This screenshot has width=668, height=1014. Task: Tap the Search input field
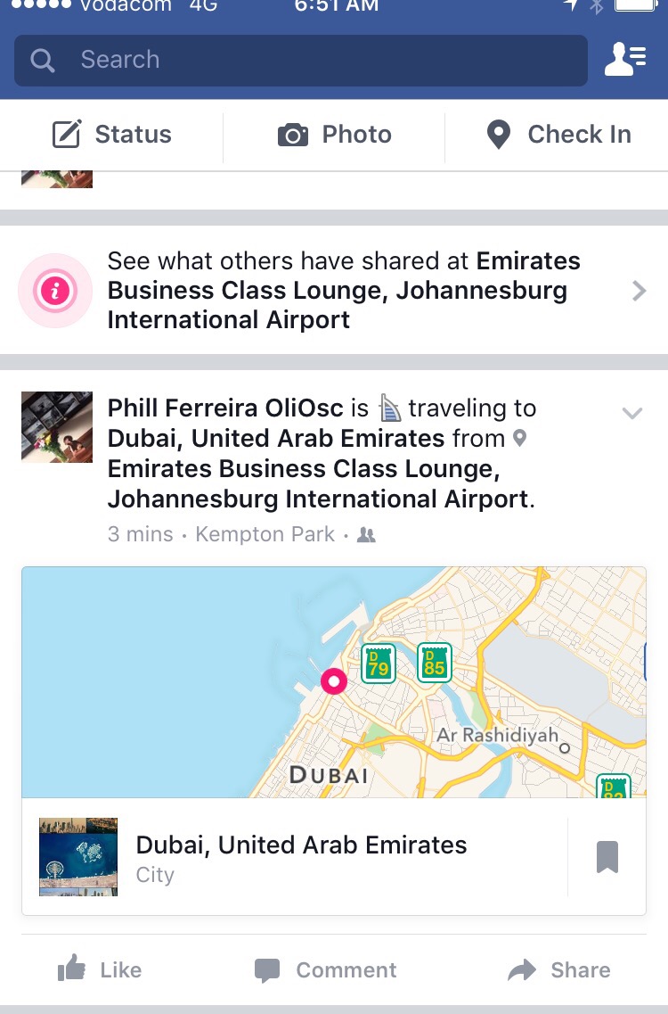[x=321, y=61]
